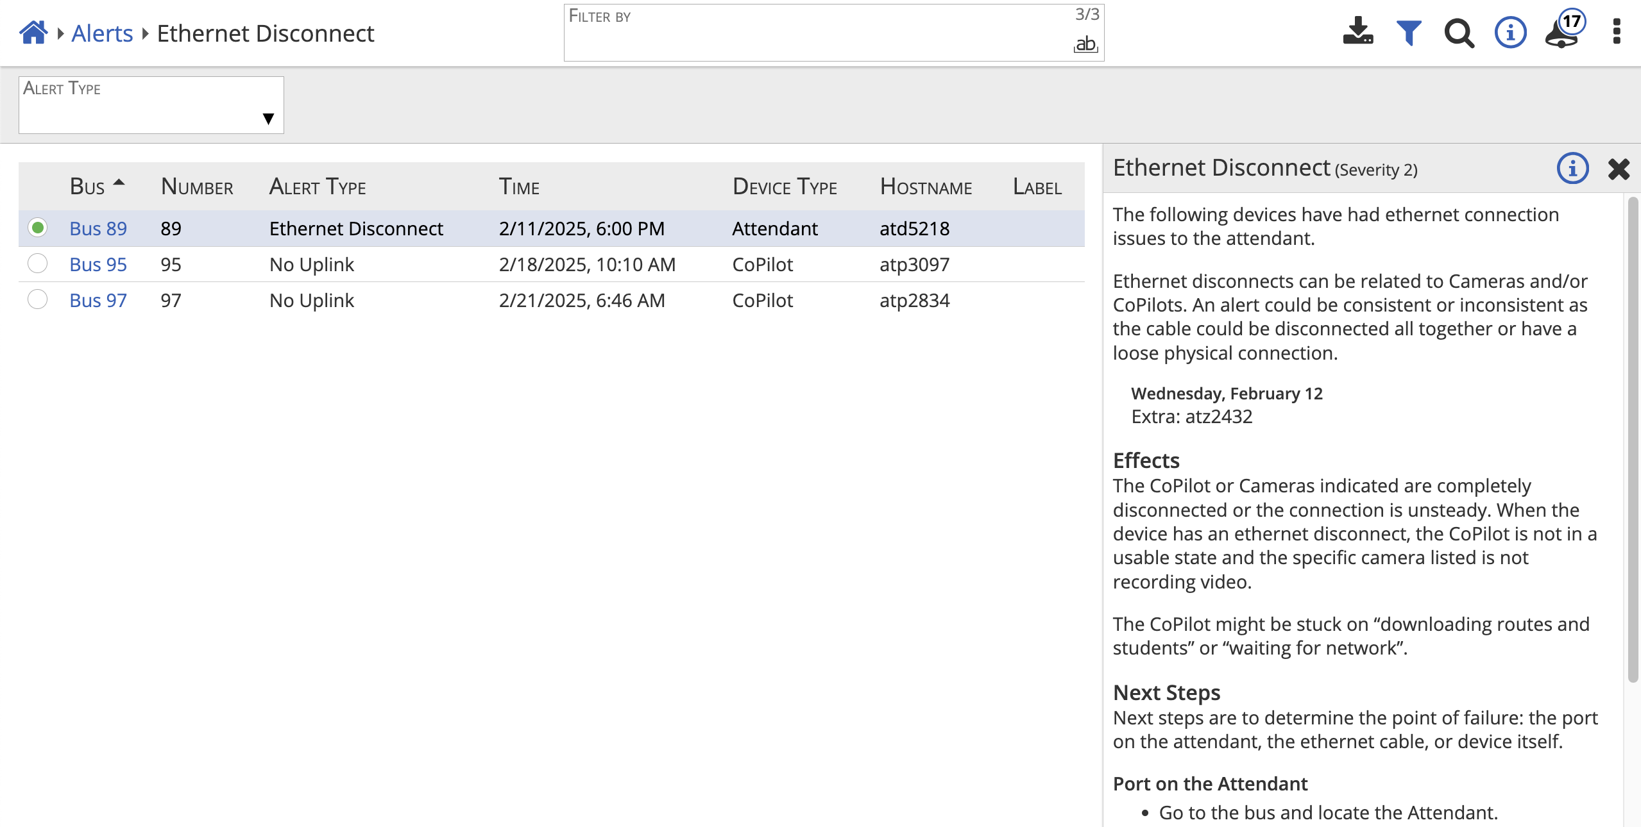1641x827 pixels.
Task: Click the magnifying glass search icon
Action: [x=1459, y=33]
